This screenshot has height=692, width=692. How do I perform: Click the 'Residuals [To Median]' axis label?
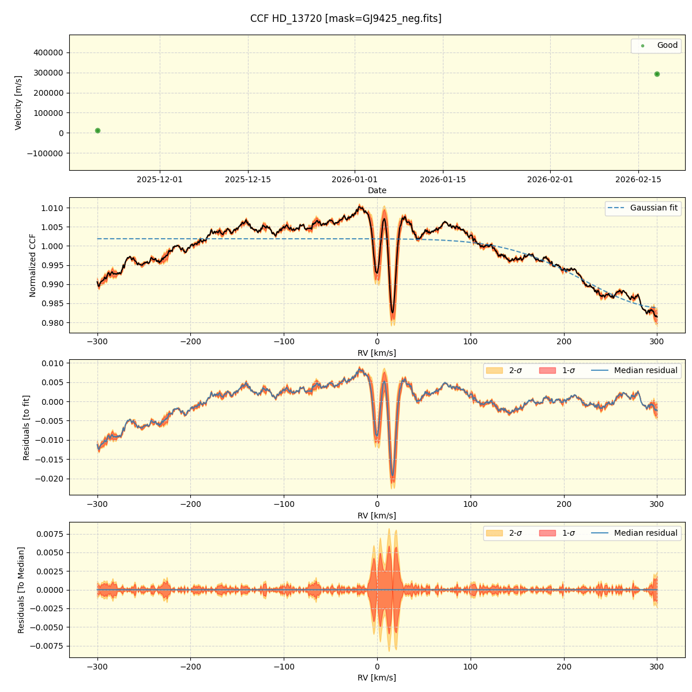click(x=21, y=590)
